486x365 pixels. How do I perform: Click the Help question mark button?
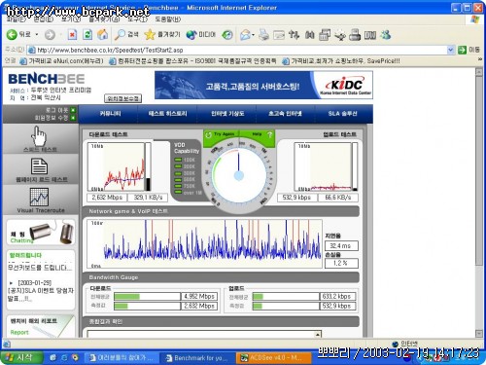click(262, 134)
